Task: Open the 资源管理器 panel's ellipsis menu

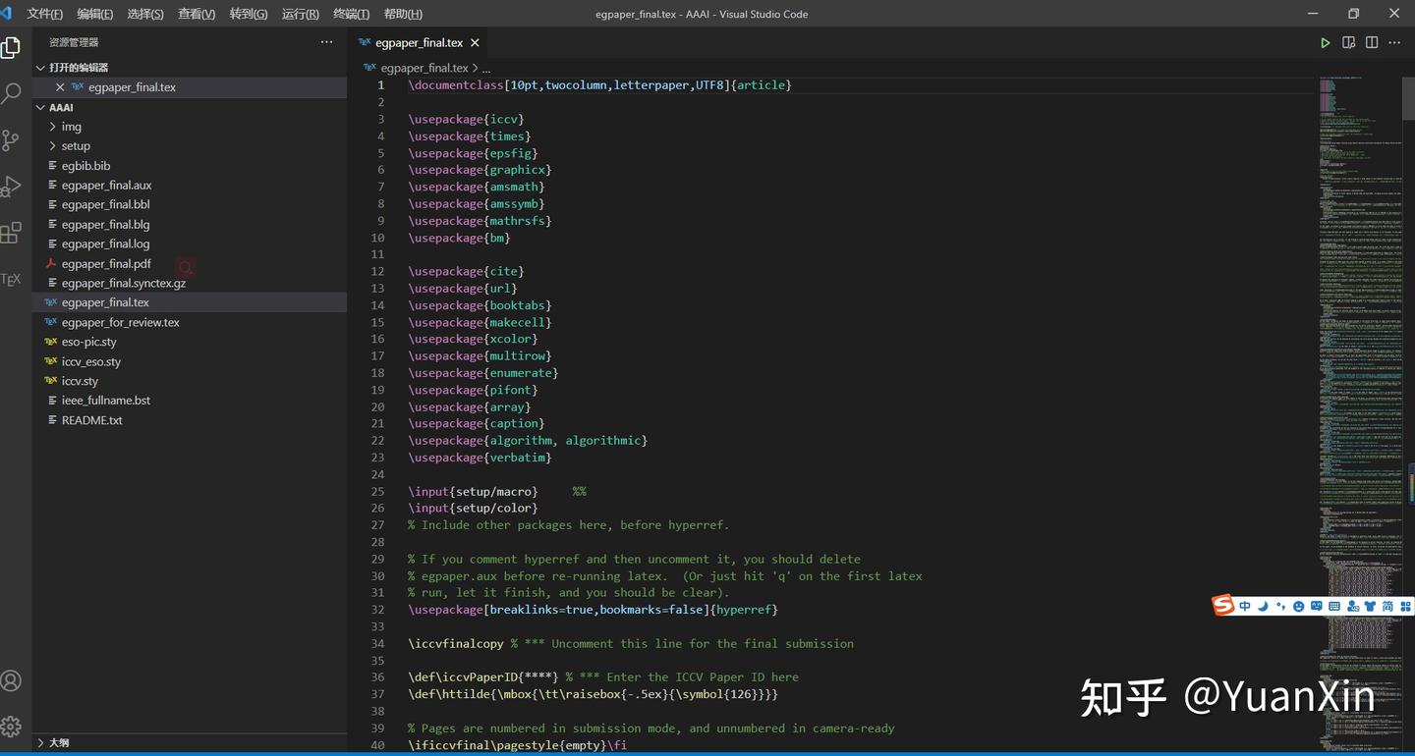Action: point(326,42)
